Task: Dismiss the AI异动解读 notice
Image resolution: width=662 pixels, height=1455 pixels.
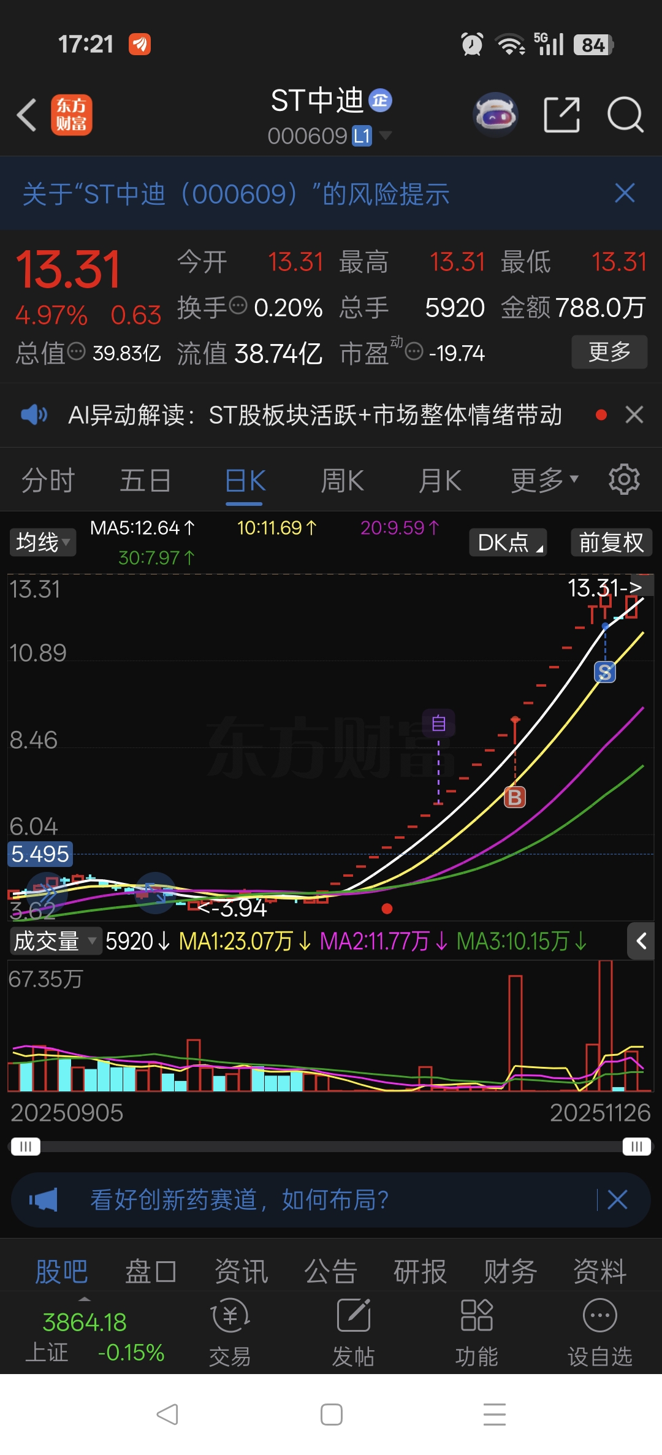Action: click(634, 415)
